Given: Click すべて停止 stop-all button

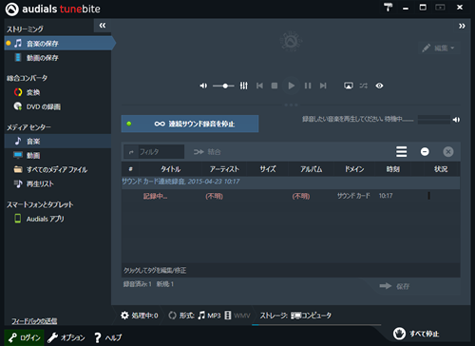Looking at the screenshot, I should (x=416, y=334).
